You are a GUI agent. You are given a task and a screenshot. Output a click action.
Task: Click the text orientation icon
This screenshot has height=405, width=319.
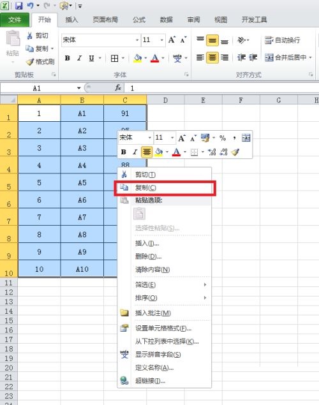242,40
